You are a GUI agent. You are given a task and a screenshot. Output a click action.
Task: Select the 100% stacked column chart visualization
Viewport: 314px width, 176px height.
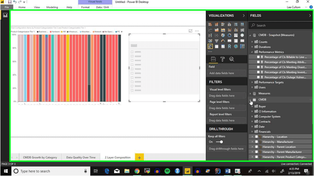pos(242,24)
